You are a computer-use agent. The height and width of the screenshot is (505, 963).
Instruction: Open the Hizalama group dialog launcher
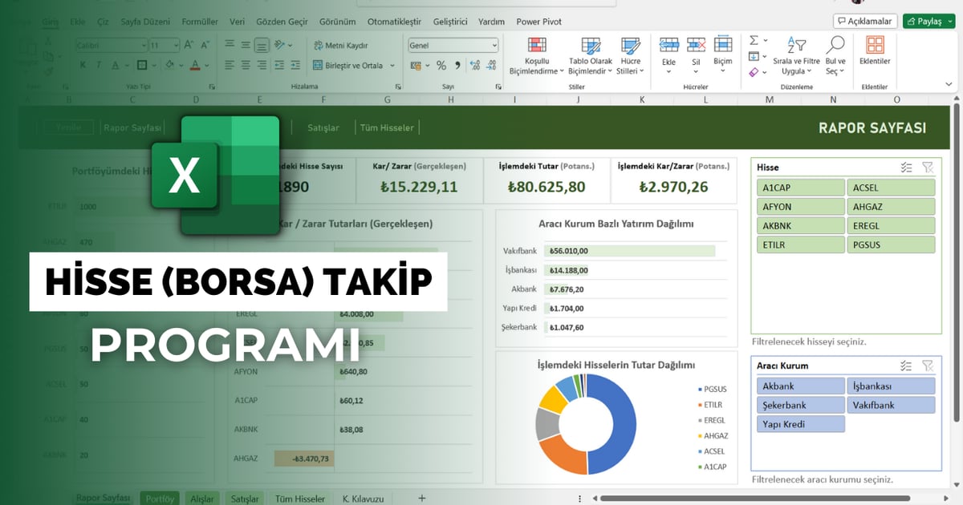click(398, 87)
